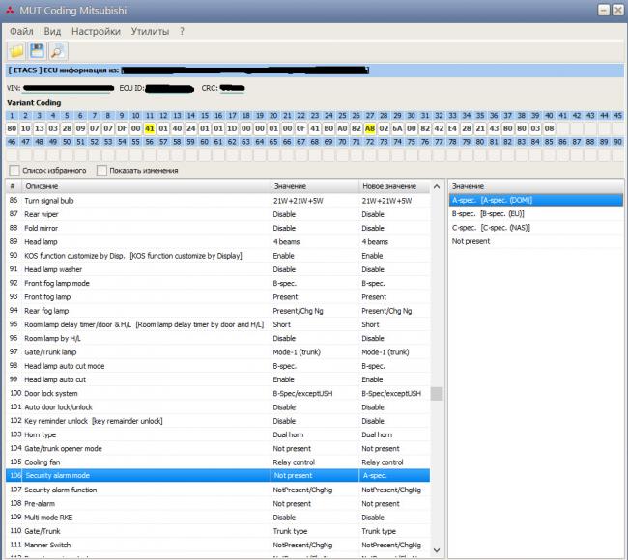Screen dimensions: 628x560
Task: Click the open folder toolbar icon
Action: 16,50
